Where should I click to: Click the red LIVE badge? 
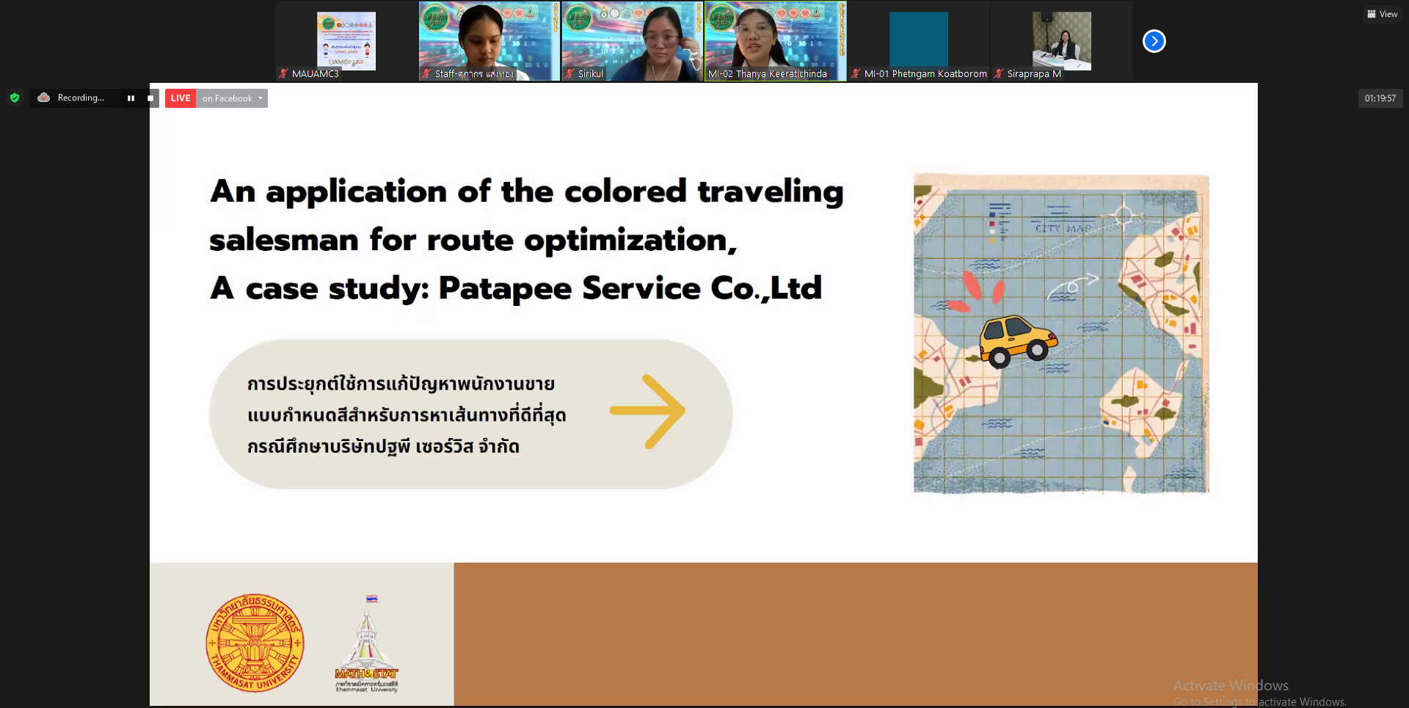point(181,98)
